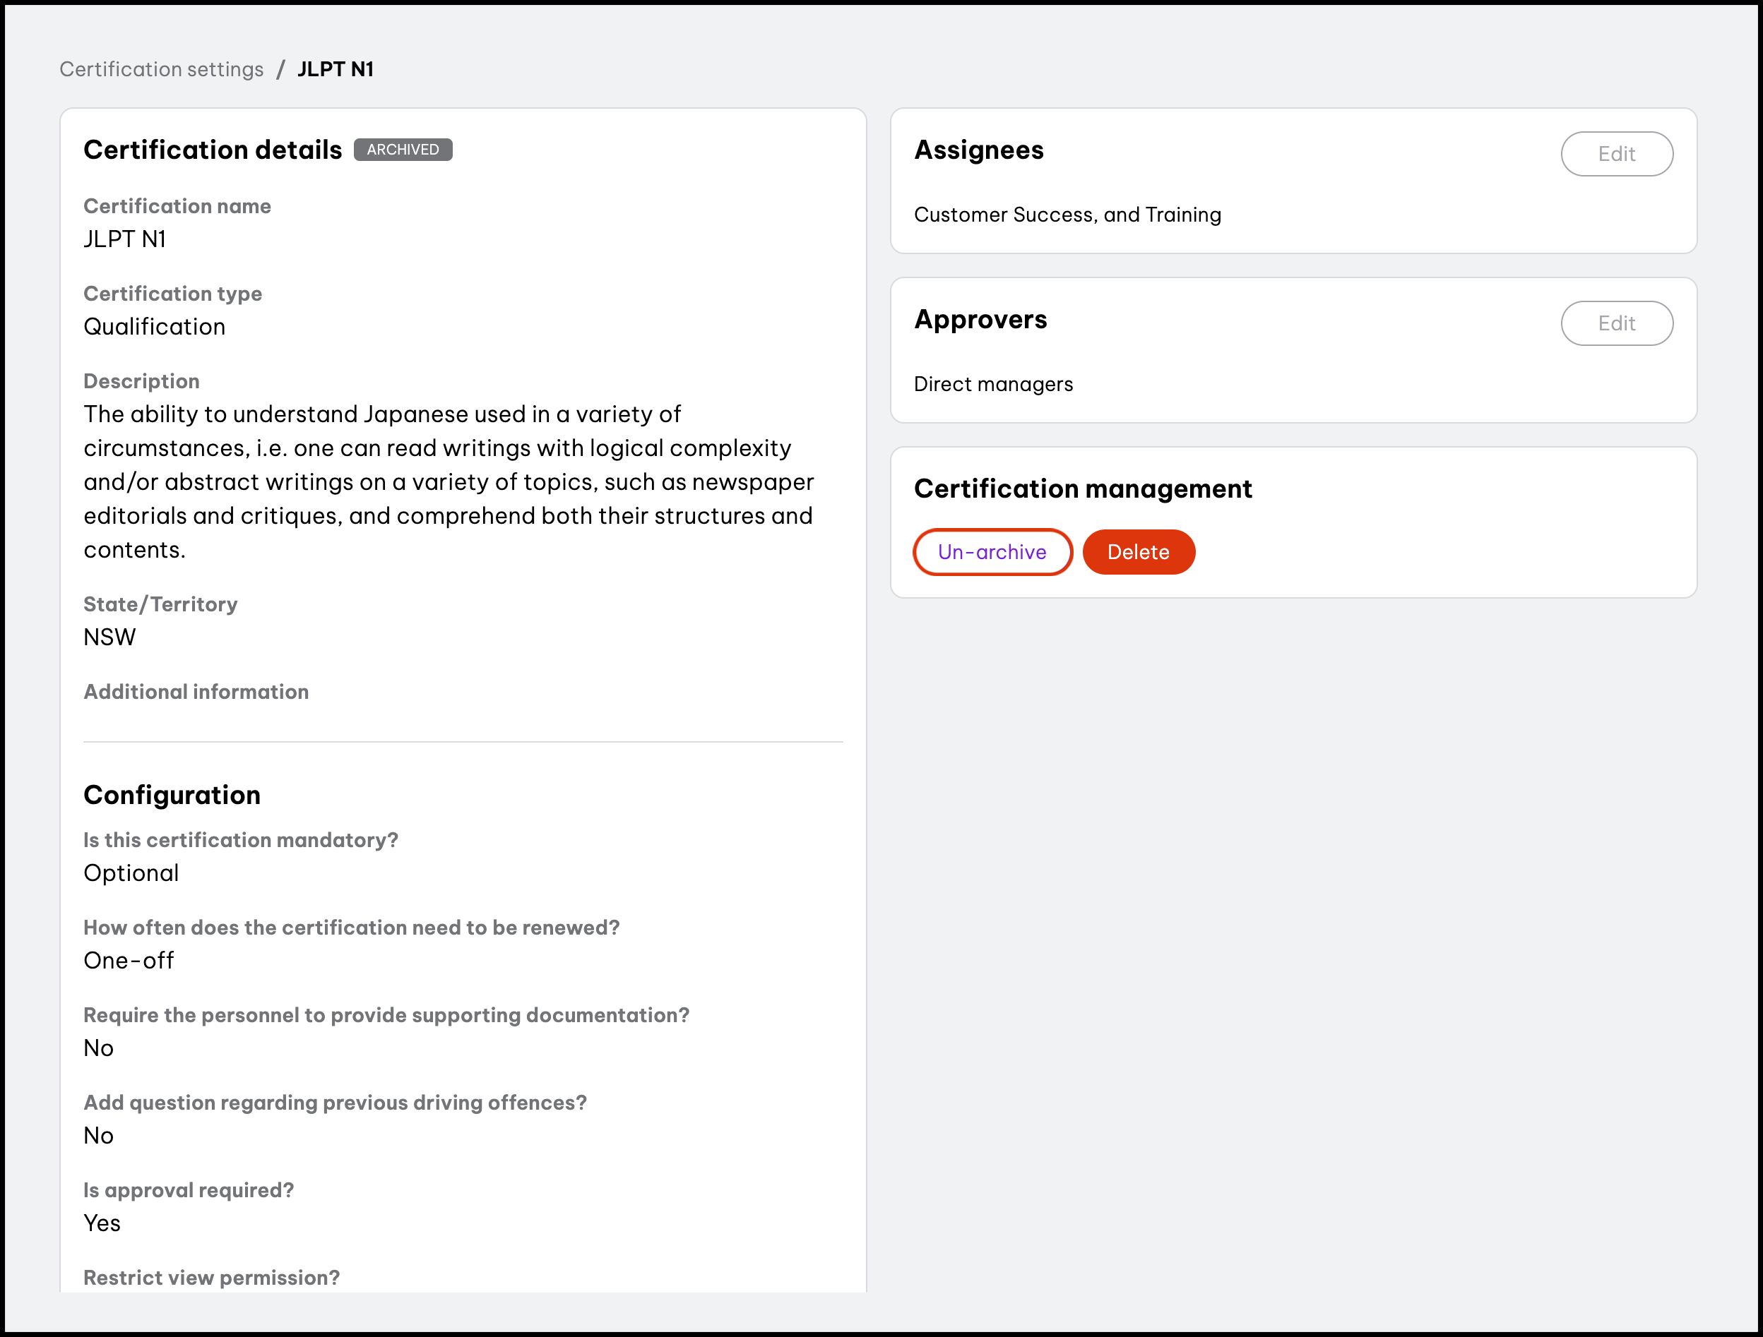Click the Restrict view permission label
Screen dimensions: 1763x1337
tap(212, 1278)
